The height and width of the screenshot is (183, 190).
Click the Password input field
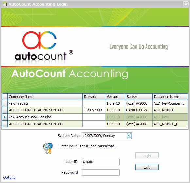(101, 173)
